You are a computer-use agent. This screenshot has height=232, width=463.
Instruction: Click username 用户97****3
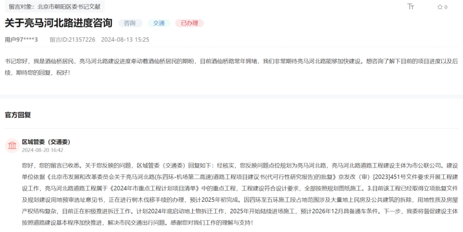[x=21, y=39]
